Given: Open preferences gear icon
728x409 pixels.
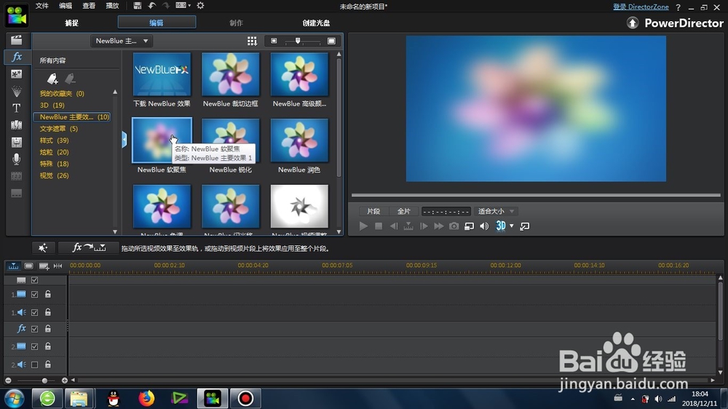Looking at the screenshot, I should pyautogui.click(x=201, y=6).
